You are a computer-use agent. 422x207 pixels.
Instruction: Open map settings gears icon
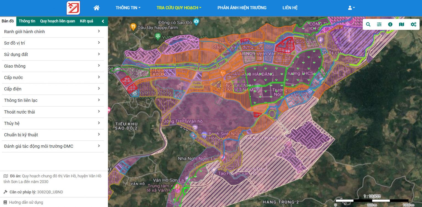[413, 24]
